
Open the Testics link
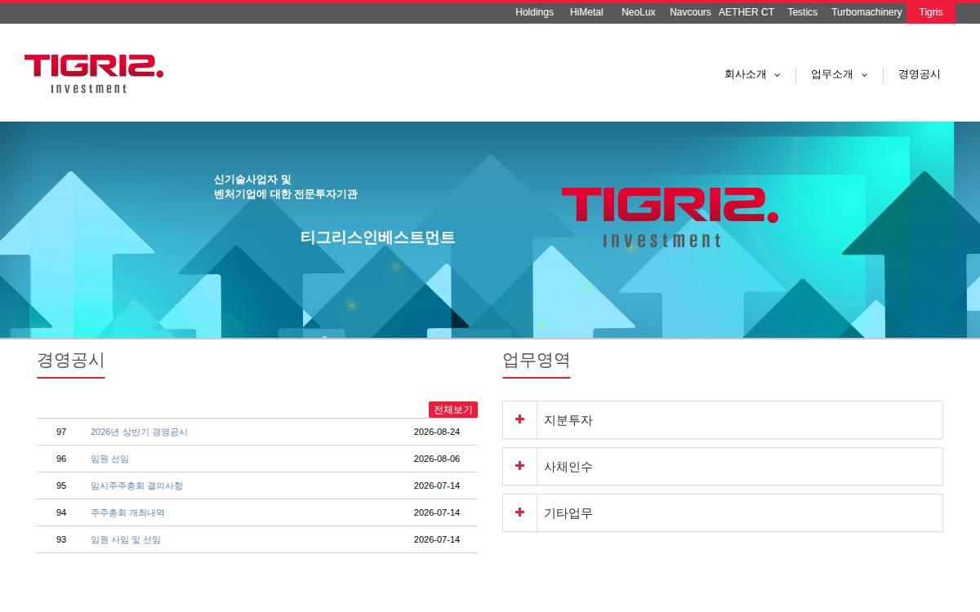coord(802,12)
